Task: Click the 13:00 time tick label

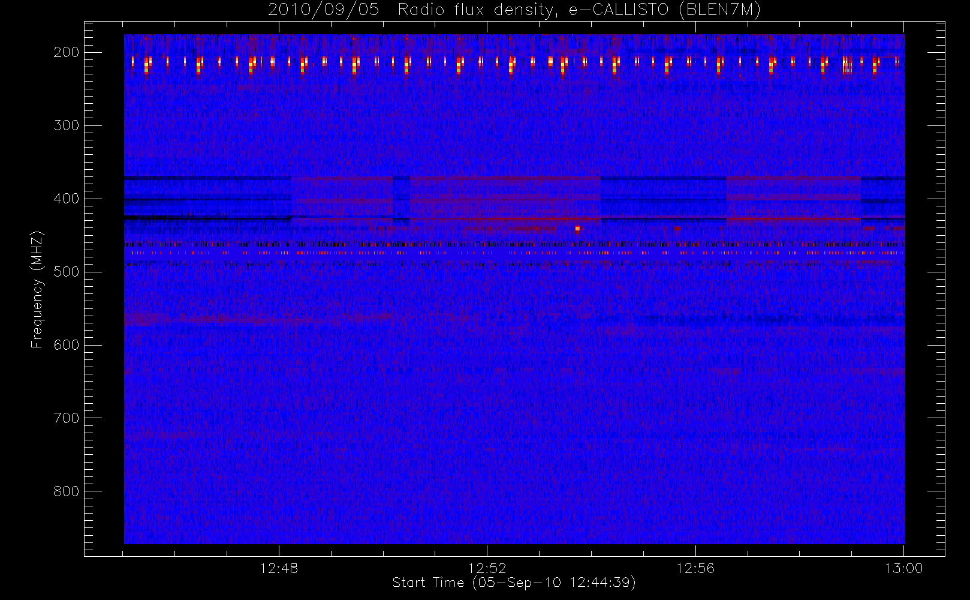Action: point(903,568)
